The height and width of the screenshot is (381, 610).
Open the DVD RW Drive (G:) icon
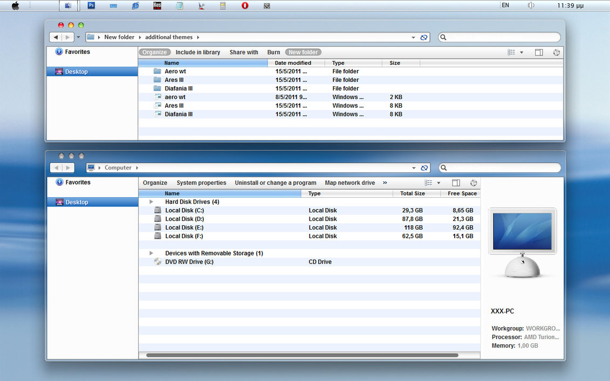pos(157,262)
